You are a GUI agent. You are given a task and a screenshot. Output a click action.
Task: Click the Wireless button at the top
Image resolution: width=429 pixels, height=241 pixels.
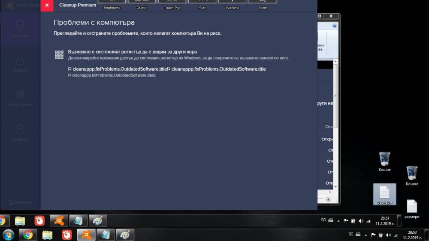(232, 5)
